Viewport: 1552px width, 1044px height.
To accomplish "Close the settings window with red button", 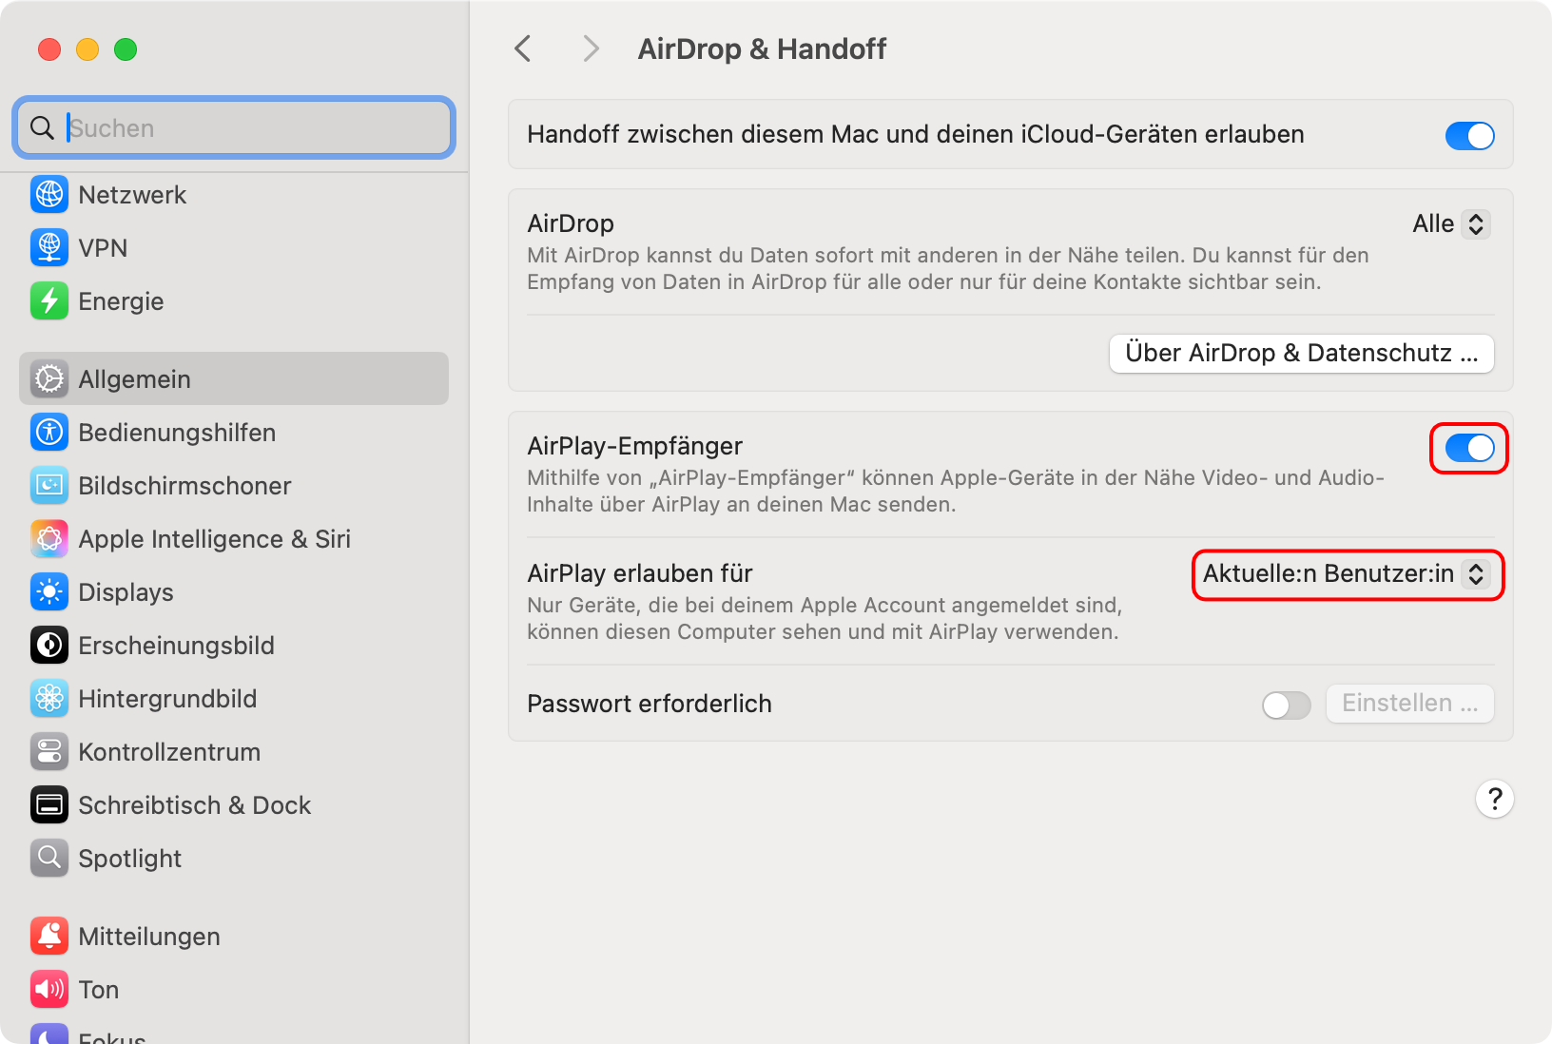I will click(49, 49).
